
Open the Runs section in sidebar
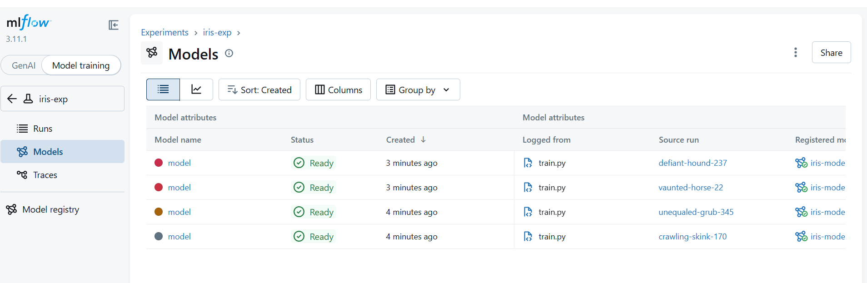pyautogui.click(x=62, y=129)
